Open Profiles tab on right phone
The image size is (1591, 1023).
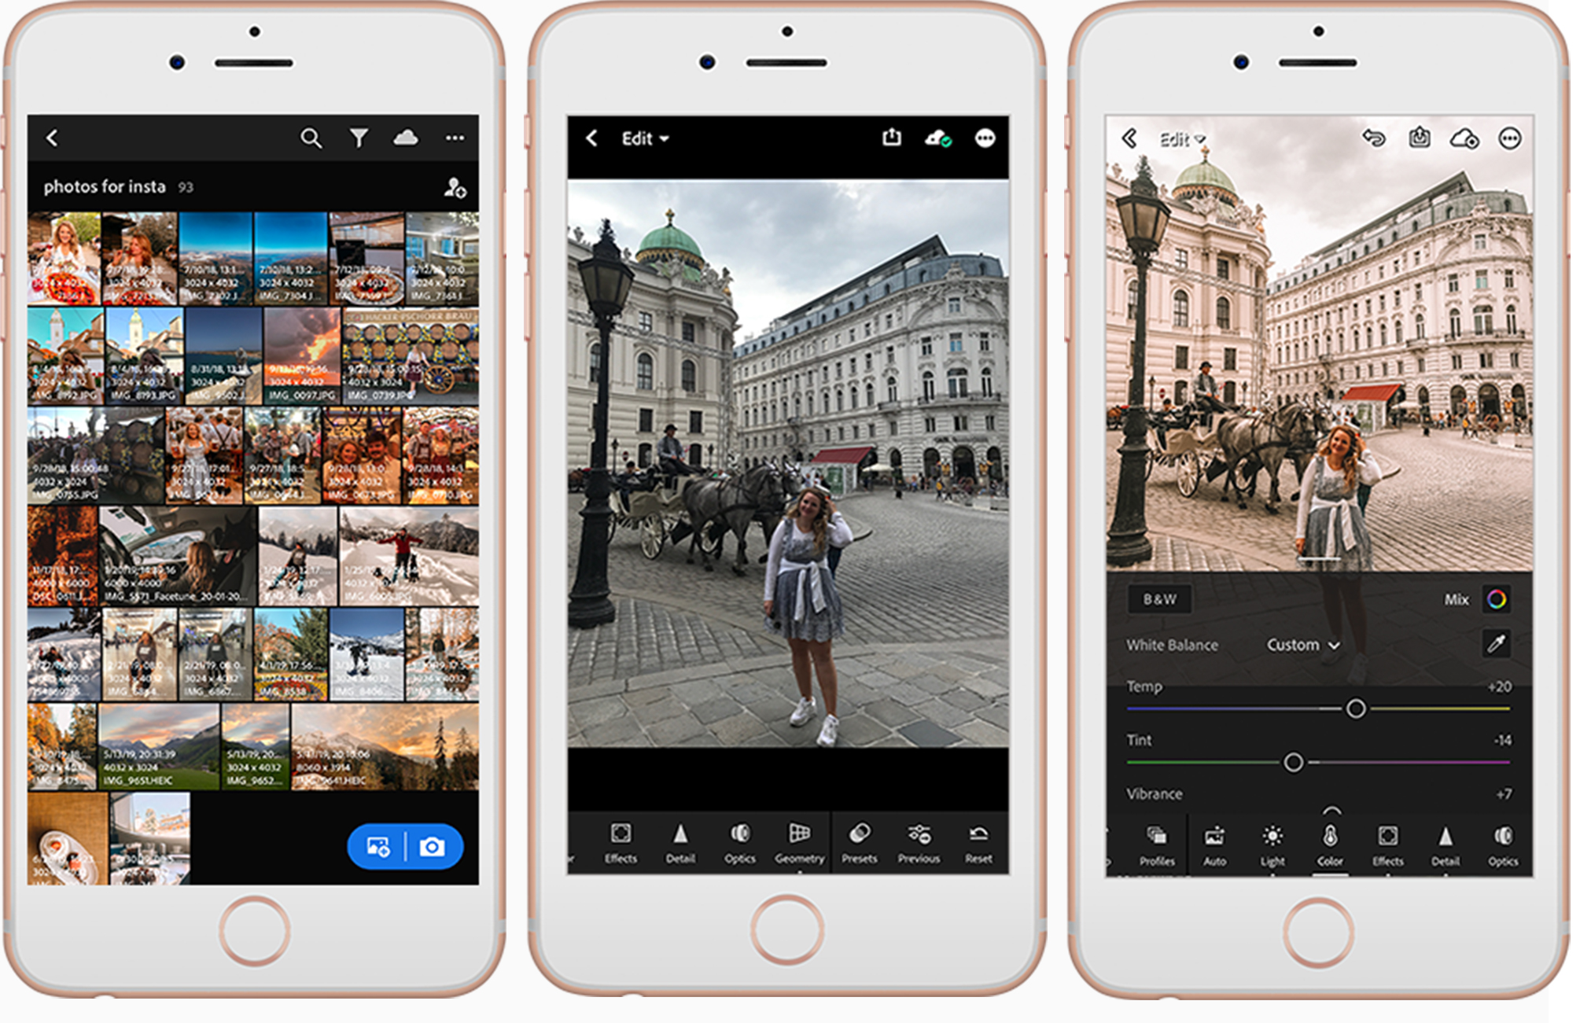coord(1157,846)
